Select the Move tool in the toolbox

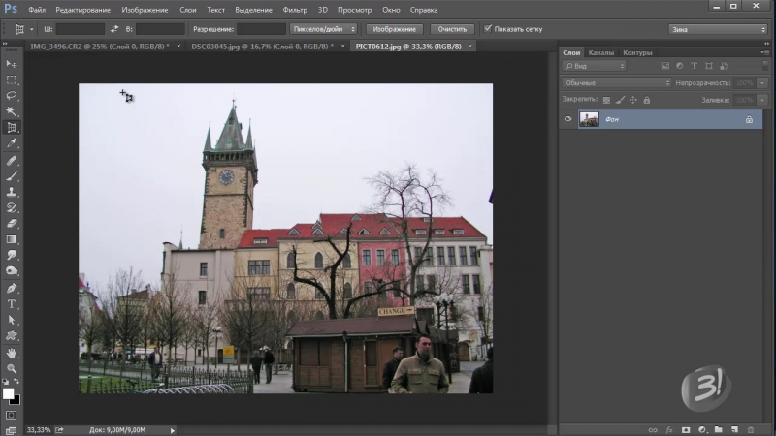(12, 64)
